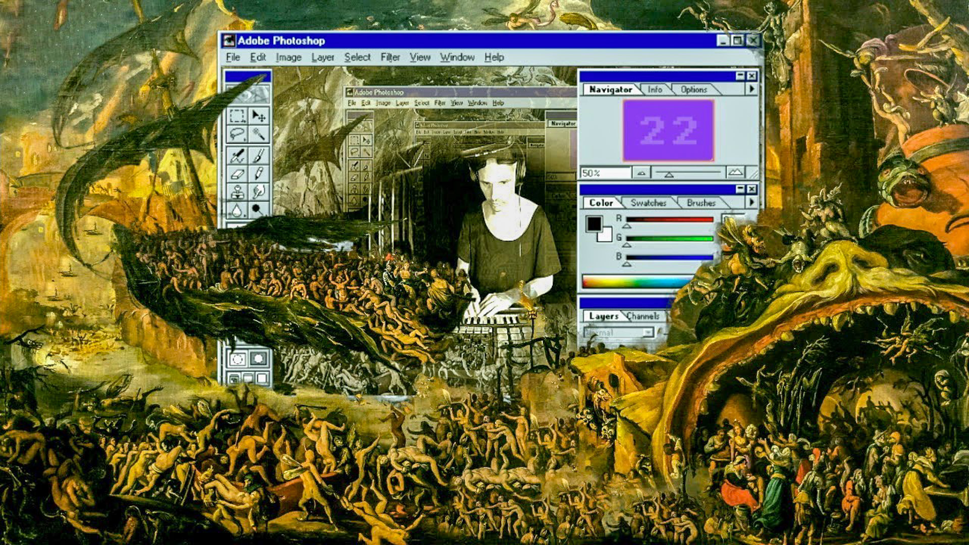The image size is (969, 545).
Task: Switch to Standard editing mode
Action: pyautogui.click(x=237, y=359)
